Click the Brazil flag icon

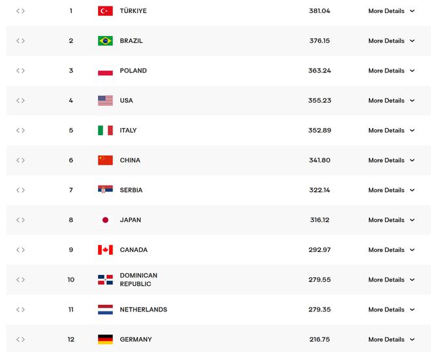coord(105,40)
